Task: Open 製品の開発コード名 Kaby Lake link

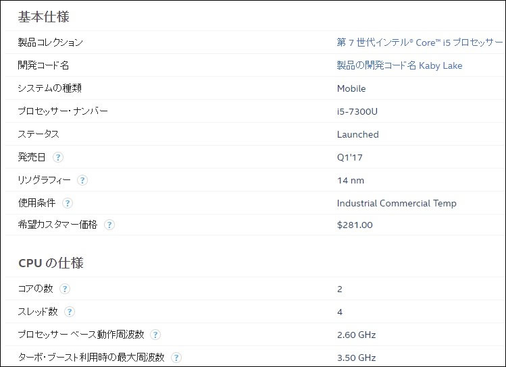Action: [399, 65]
